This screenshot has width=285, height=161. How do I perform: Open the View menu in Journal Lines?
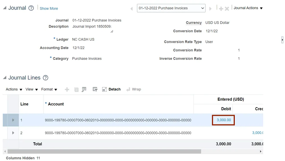click(32, 90)
